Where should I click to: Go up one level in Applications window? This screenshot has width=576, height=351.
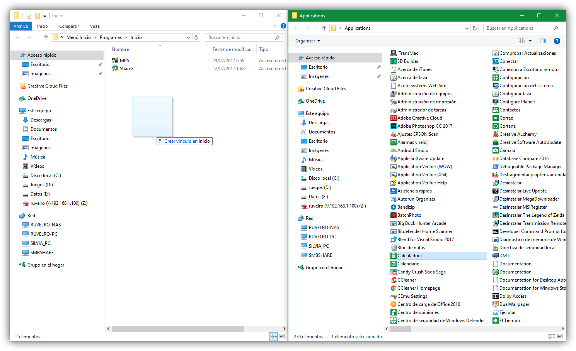324,28
